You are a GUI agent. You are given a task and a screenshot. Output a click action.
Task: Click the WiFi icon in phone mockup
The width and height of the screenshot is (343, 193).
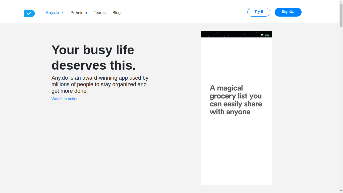click(262, 35)
